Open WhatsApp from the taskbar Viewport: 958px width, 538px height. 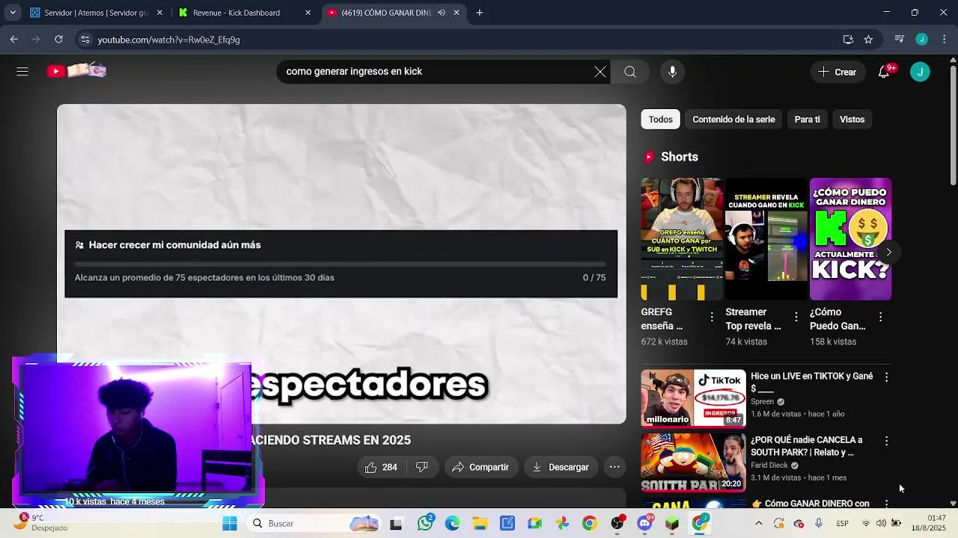pos(426,524)
